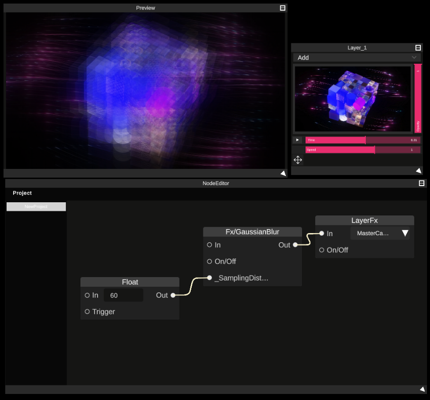This screenshot has width=430, height=400.
Task: Open the Project menu
Action: tap(22, 193)
